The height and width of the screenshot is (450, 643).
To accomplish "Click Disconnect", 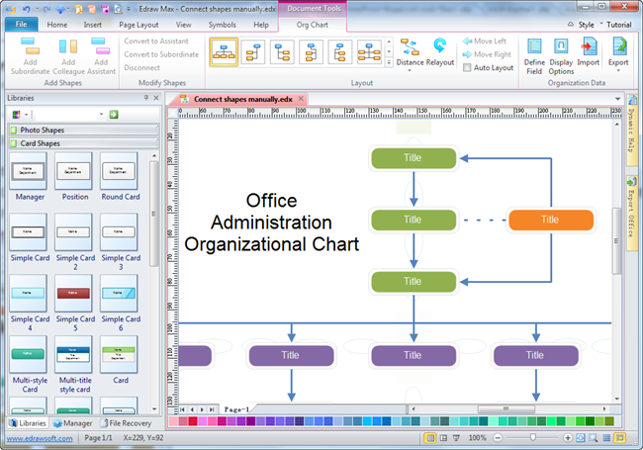I will 141,67.
